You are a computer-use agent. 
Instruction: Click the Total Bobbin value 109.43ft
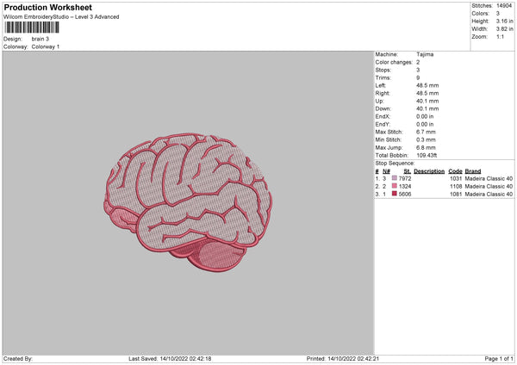point(429,155)
